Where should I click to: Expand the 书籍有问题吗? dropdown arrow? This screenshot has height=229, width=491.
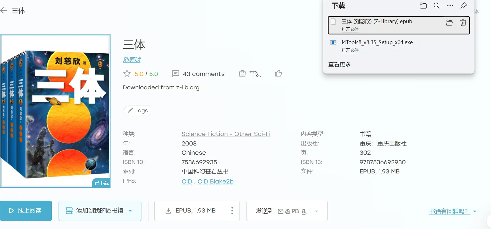pos(475,211)
